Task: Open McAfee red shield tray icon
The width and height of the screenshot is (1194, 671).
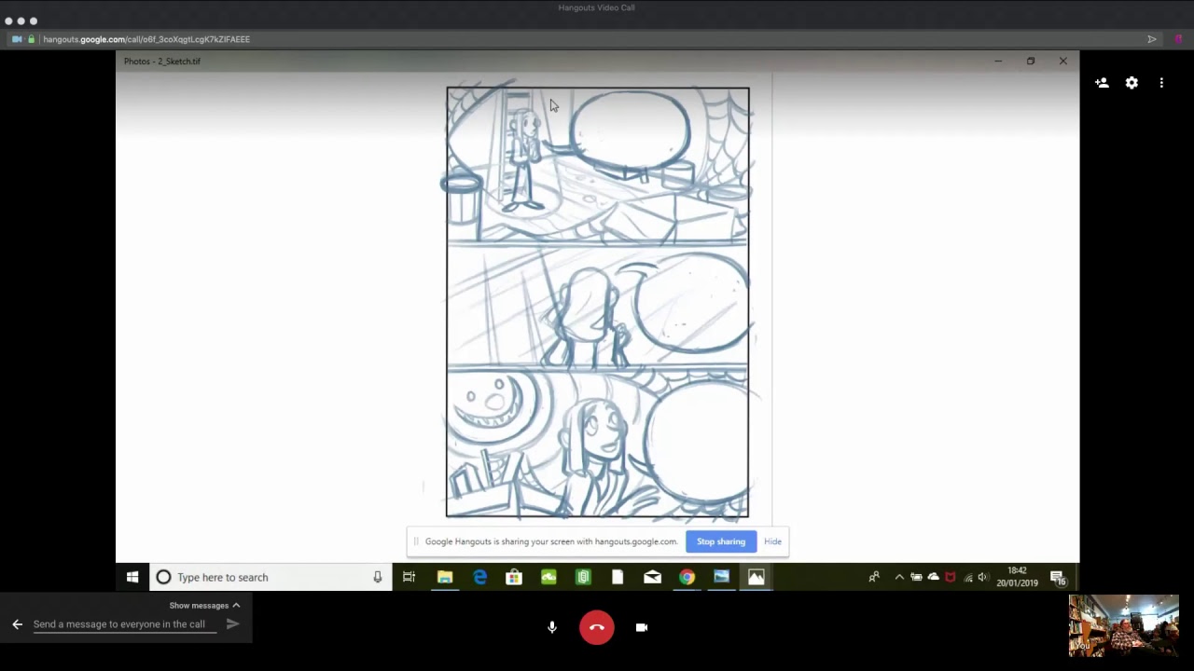Action: coord(950,577)
